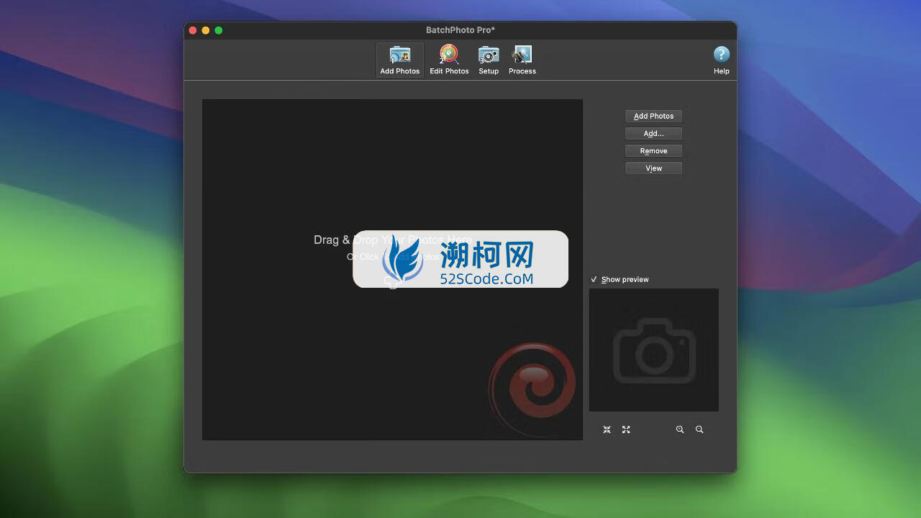Close the BatchPhoto Pro window

pos(193,30)
